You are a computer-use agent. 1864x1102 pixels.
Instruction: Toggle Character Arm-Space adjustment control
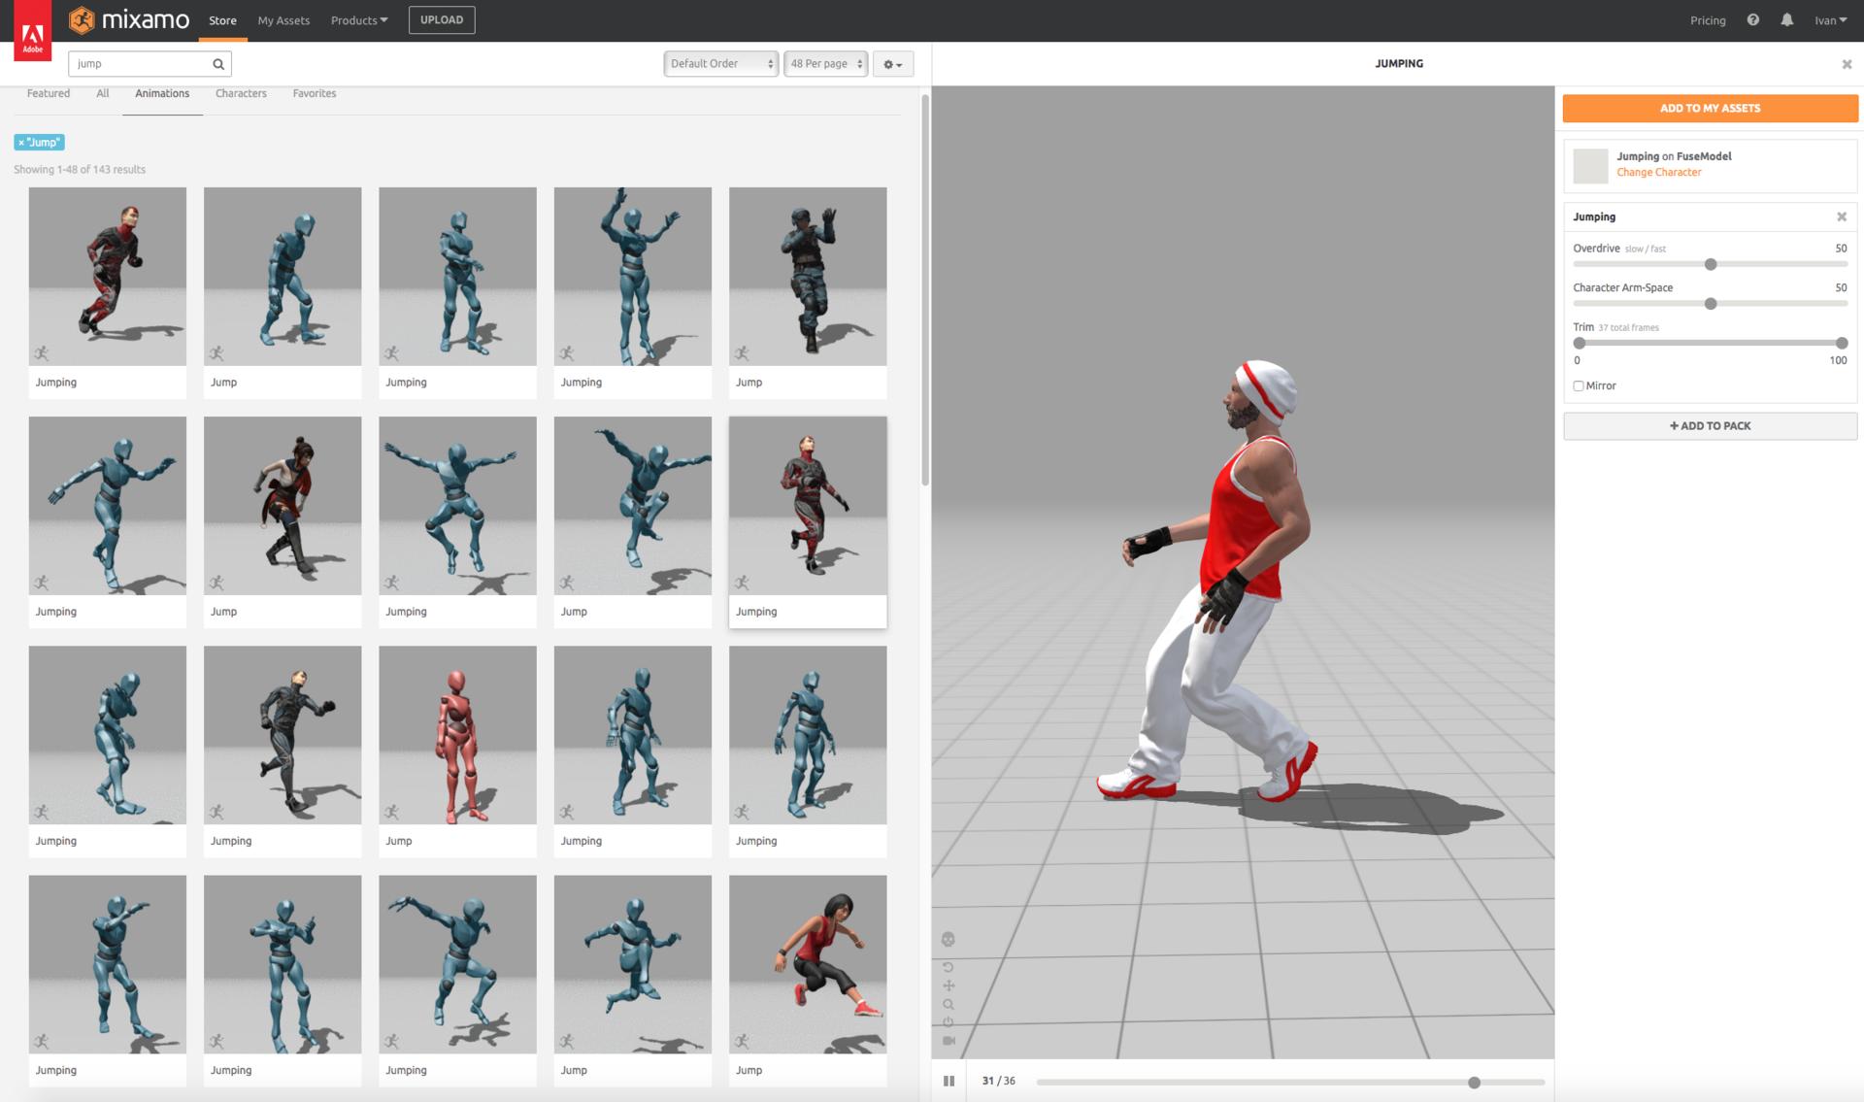coord(1711,303)
